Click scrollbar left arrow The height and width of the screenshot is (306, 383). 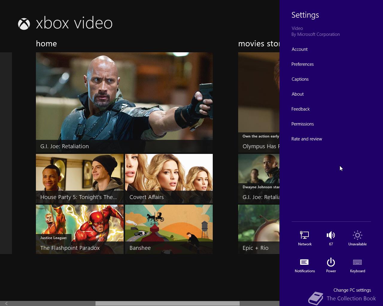tap(6, 303)
